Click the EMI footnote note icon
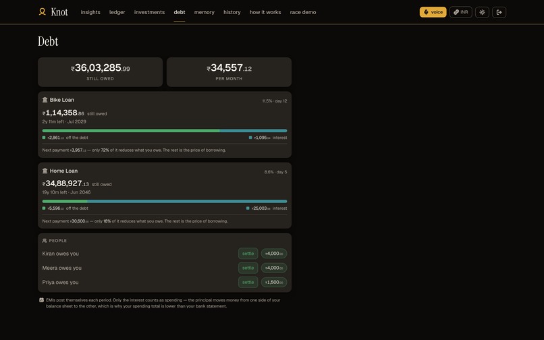 pos(41,300)
